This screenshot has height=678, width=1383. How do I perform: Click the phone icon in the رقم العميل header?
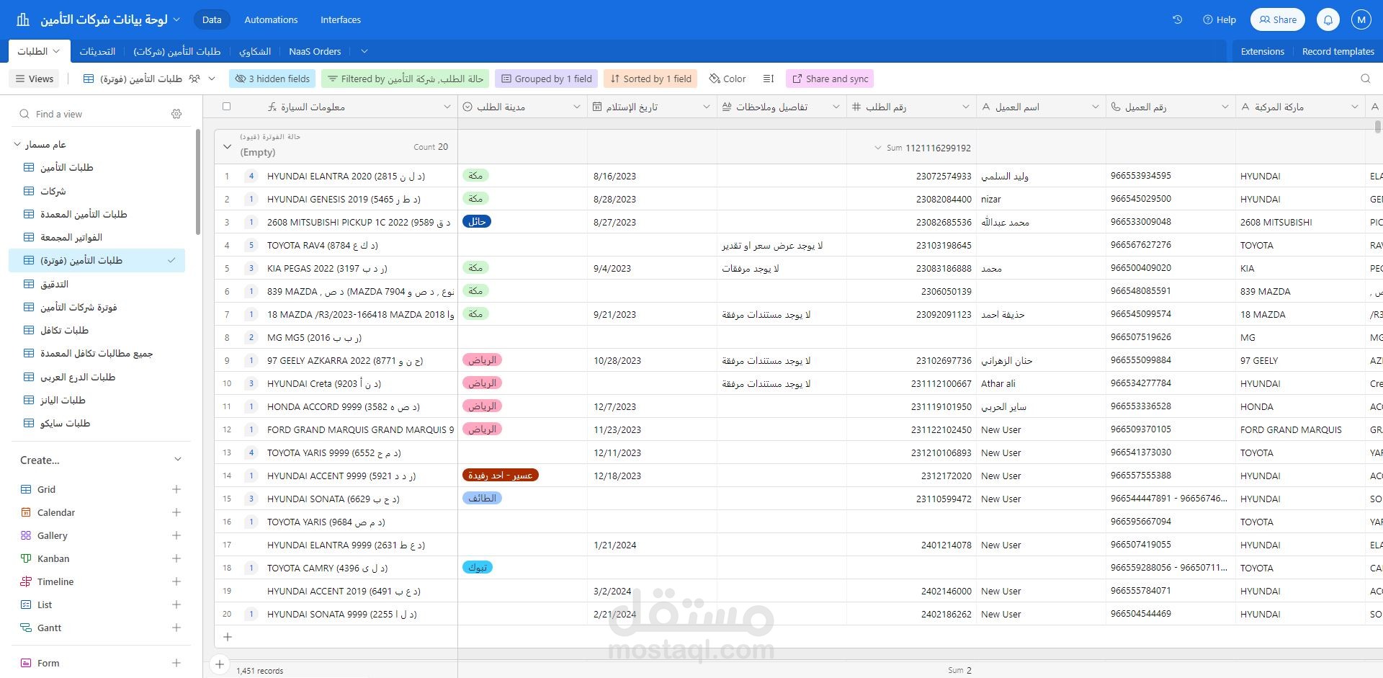[1116, 107]
